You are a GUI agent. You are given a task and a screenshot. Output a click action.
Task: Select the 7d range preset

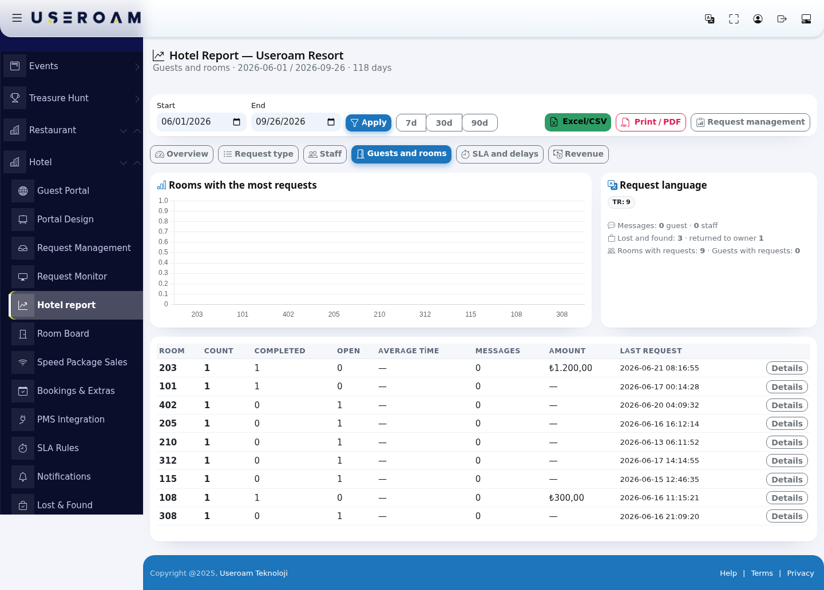pyautogui.click(x=411, y=123)
